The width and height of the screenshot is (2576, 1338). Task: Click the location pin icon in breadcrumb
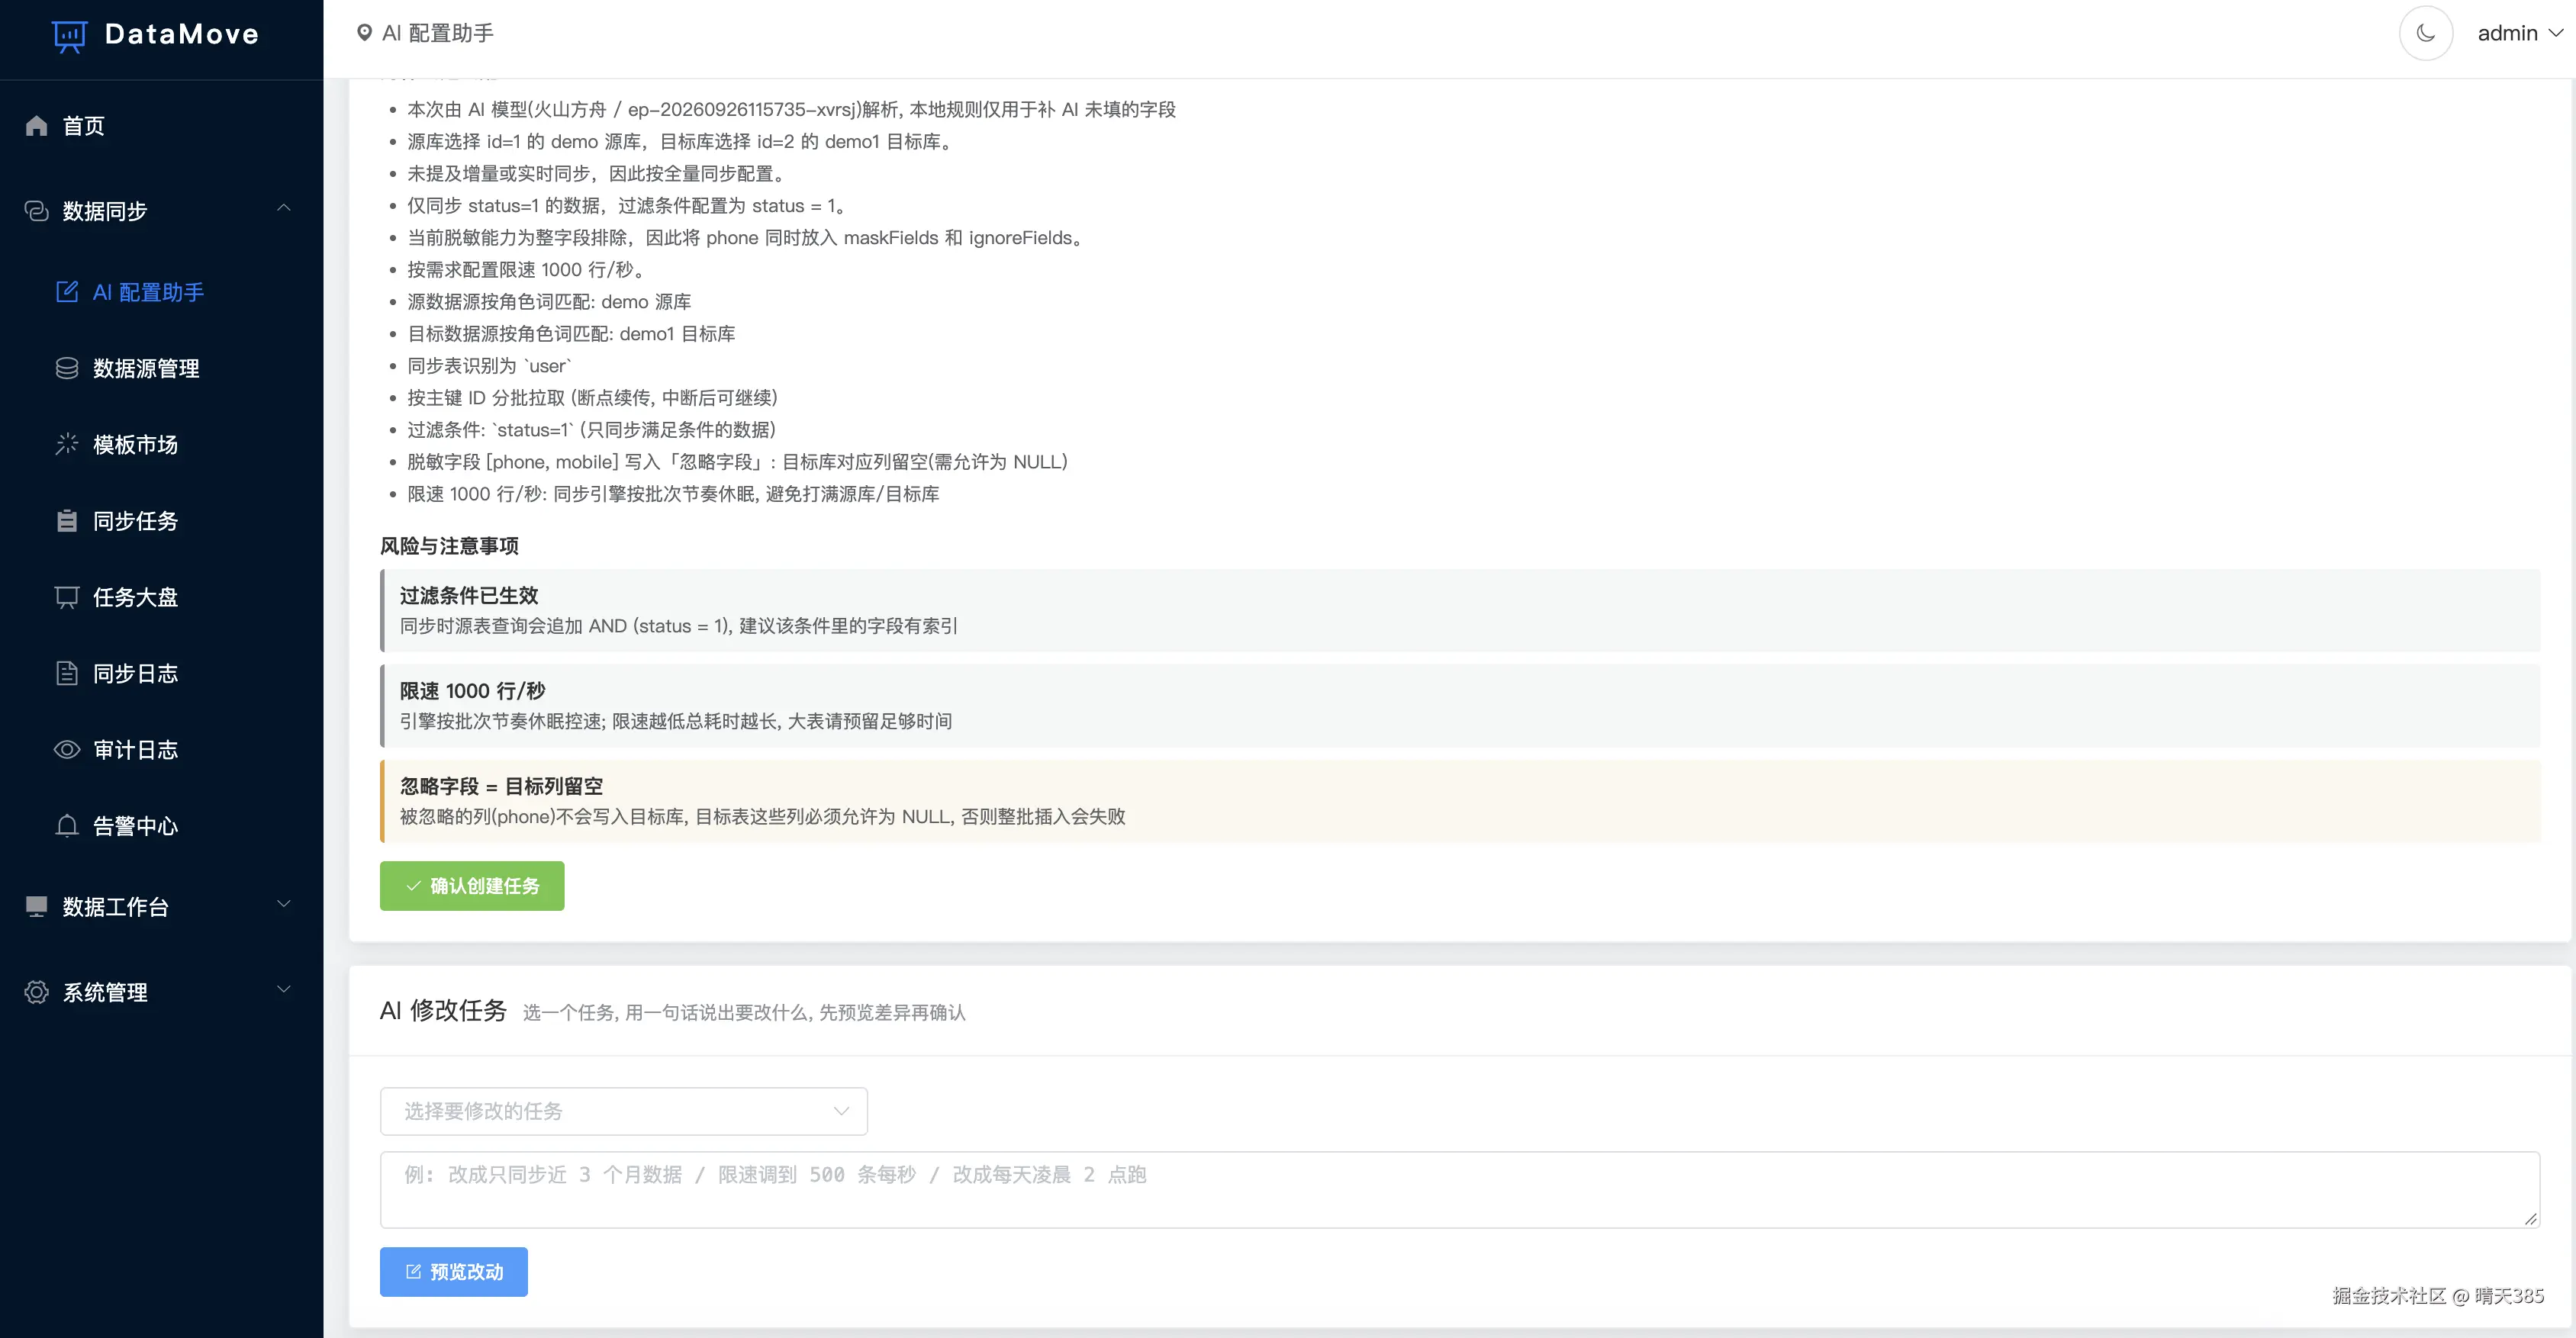364,33
